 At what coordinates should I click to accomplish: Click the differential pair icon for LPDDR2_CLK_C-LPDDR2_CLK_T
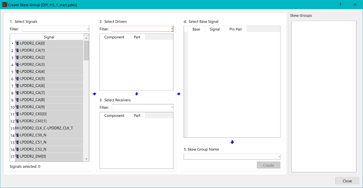(18, 128)
